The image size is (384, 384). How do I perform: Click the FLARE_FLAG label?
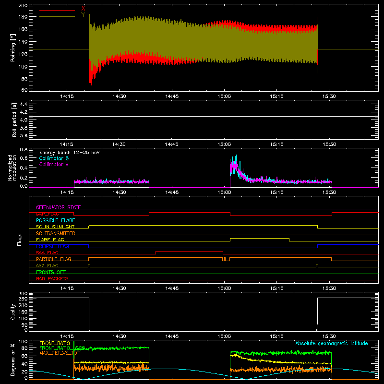pos(50,240)
